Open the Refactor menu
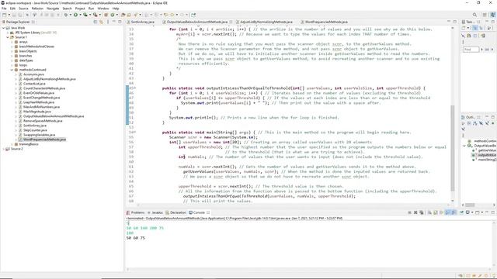 (x=37, y=9)
